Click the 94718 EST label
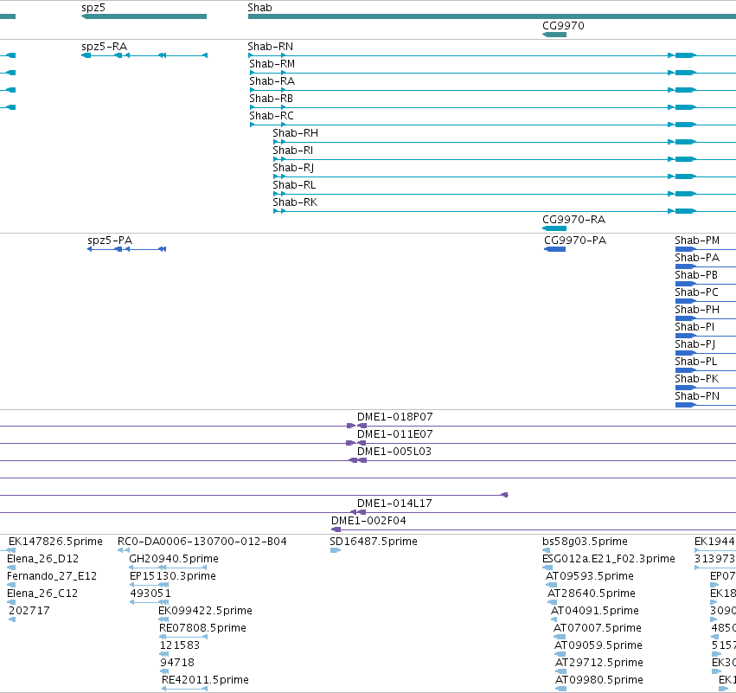The width and height of the screenshot is (736, 693). coord(177,664)
